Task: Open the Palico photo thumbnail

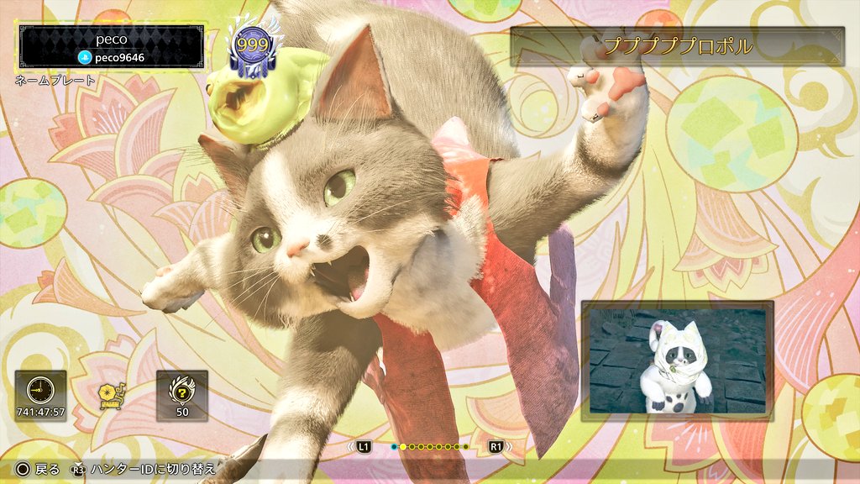Action: (x=678, y=360)
